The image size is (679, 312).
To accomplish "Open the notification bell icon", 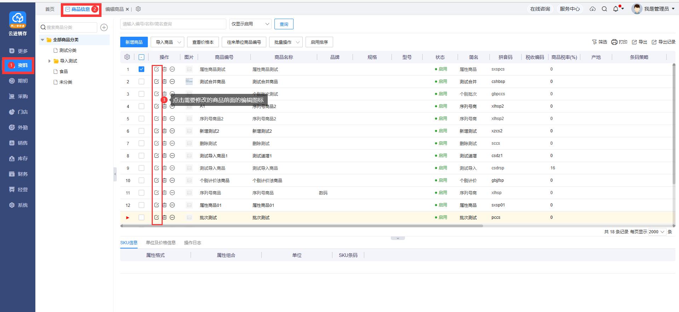I will [x=616, y=9].
